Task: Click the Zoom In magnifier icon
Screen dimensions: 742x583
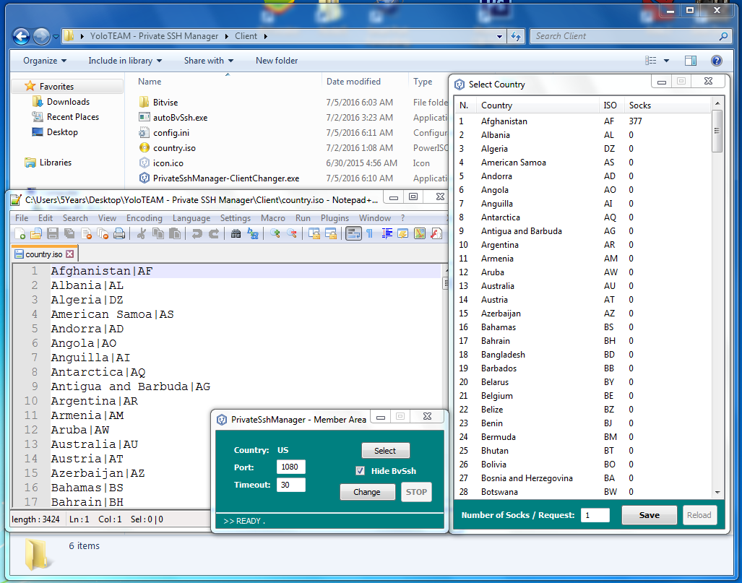Action: coord(275,233)
